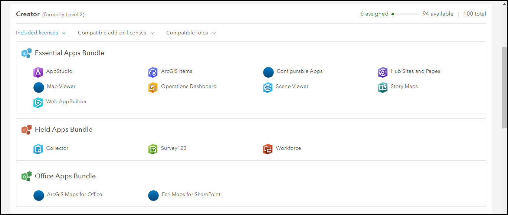Click the Collector app icon
Screen dimensions: 508x215
[38, 149]
